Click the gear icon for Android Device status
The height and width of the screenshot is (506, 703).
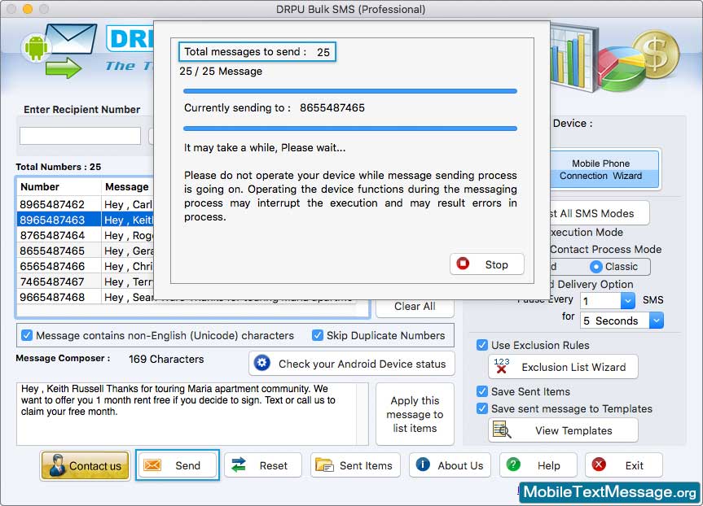[x=262, y=363]
